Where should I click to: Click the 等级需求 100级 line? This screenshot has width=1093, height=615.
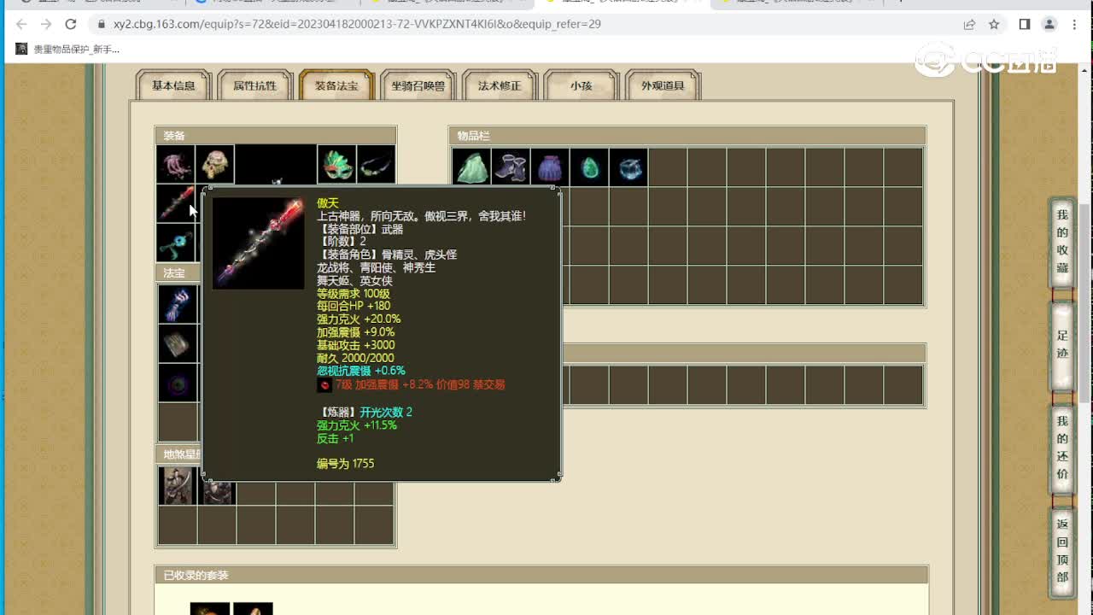[x=354, y=293]
